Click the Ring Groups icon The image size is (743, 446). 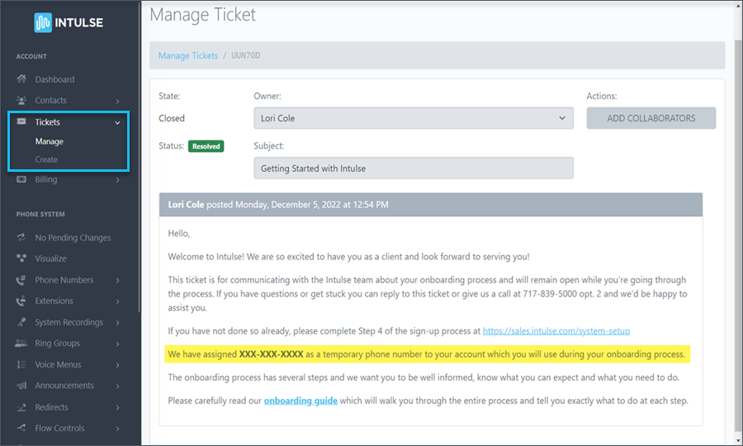pos(21,344)
